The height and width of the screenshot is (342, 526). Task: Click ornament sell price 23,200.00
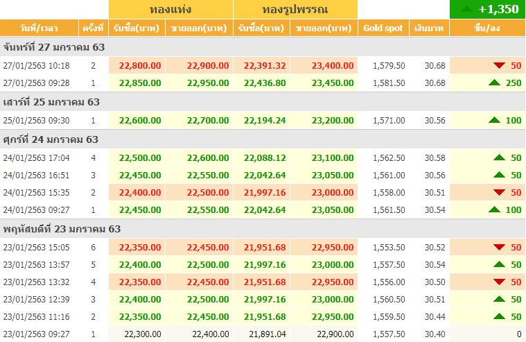(333, 120)
